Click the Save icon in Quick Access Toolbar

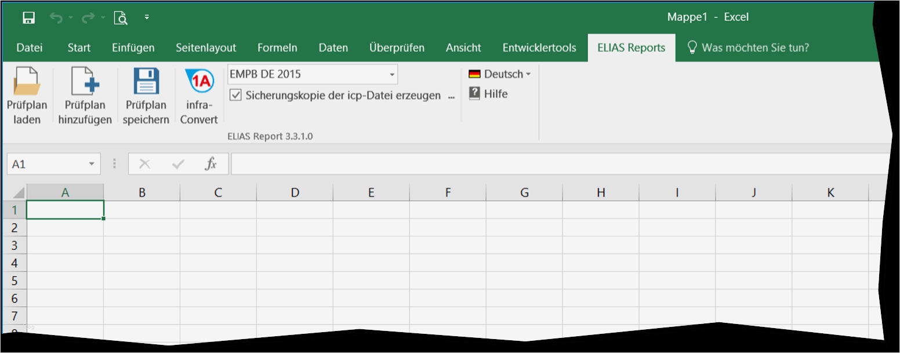tap(28, 17)
